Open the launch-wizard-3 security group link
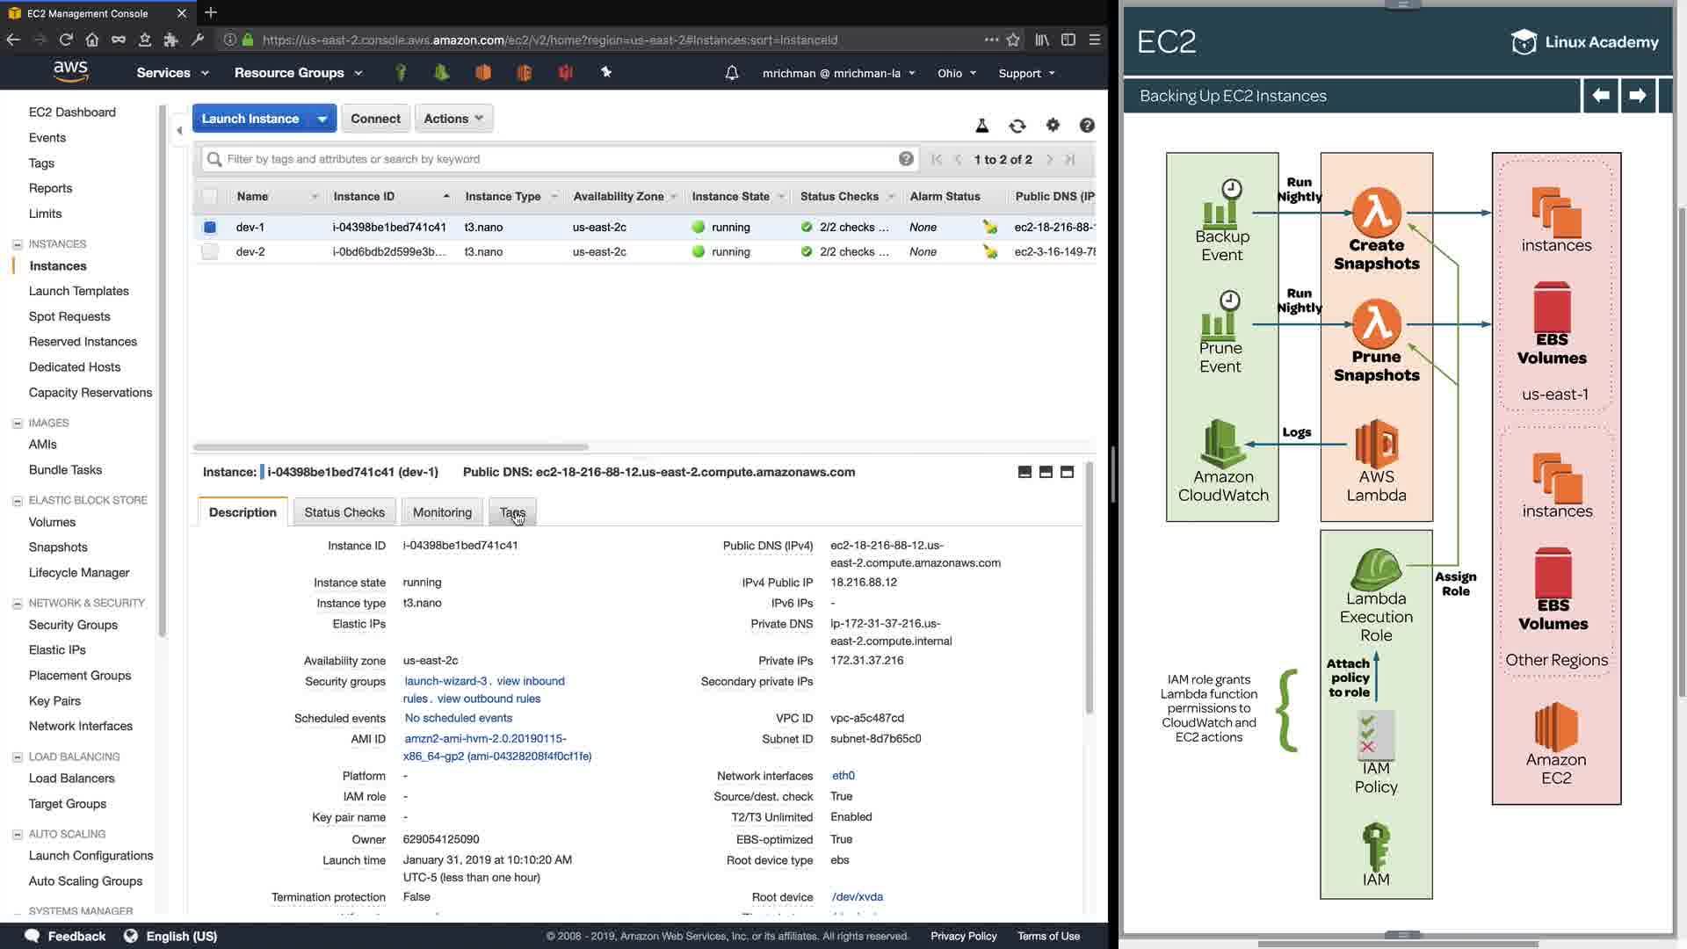1687x949 pixels. point(445,681)
